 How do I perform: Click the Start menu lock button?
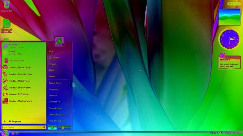(63, 128)
